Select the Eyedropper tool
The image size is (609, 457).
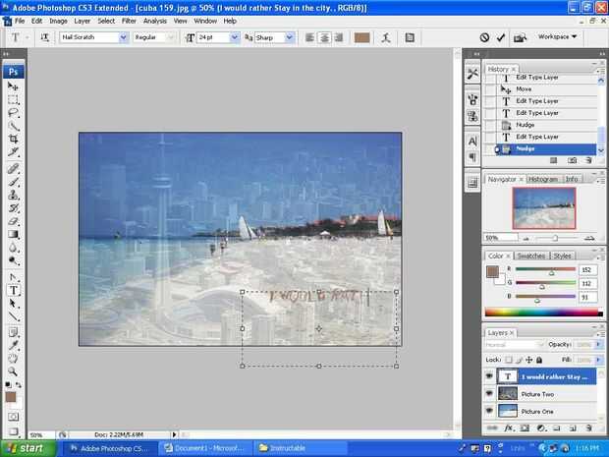point(13,345)
